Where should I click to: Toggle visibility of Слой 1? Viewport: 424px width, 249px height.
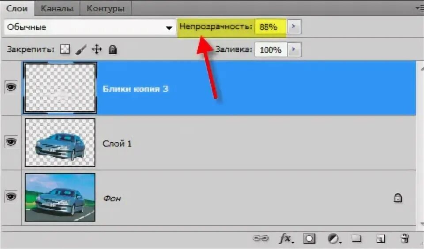point(11,142)
